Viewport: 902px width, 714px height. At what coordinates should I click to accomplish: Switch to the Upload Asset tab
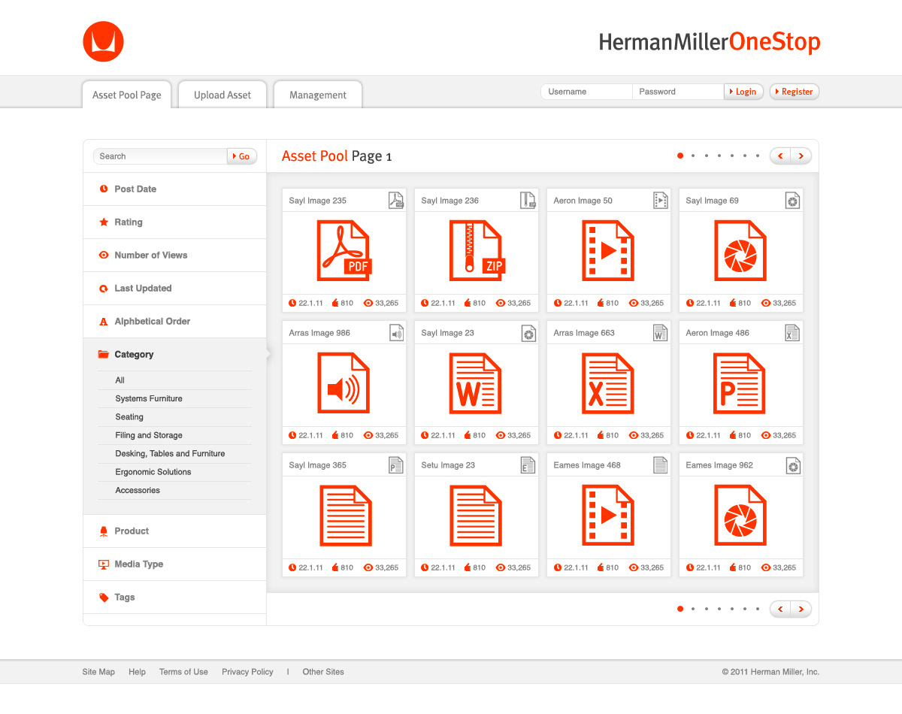[x=222, y=95]
